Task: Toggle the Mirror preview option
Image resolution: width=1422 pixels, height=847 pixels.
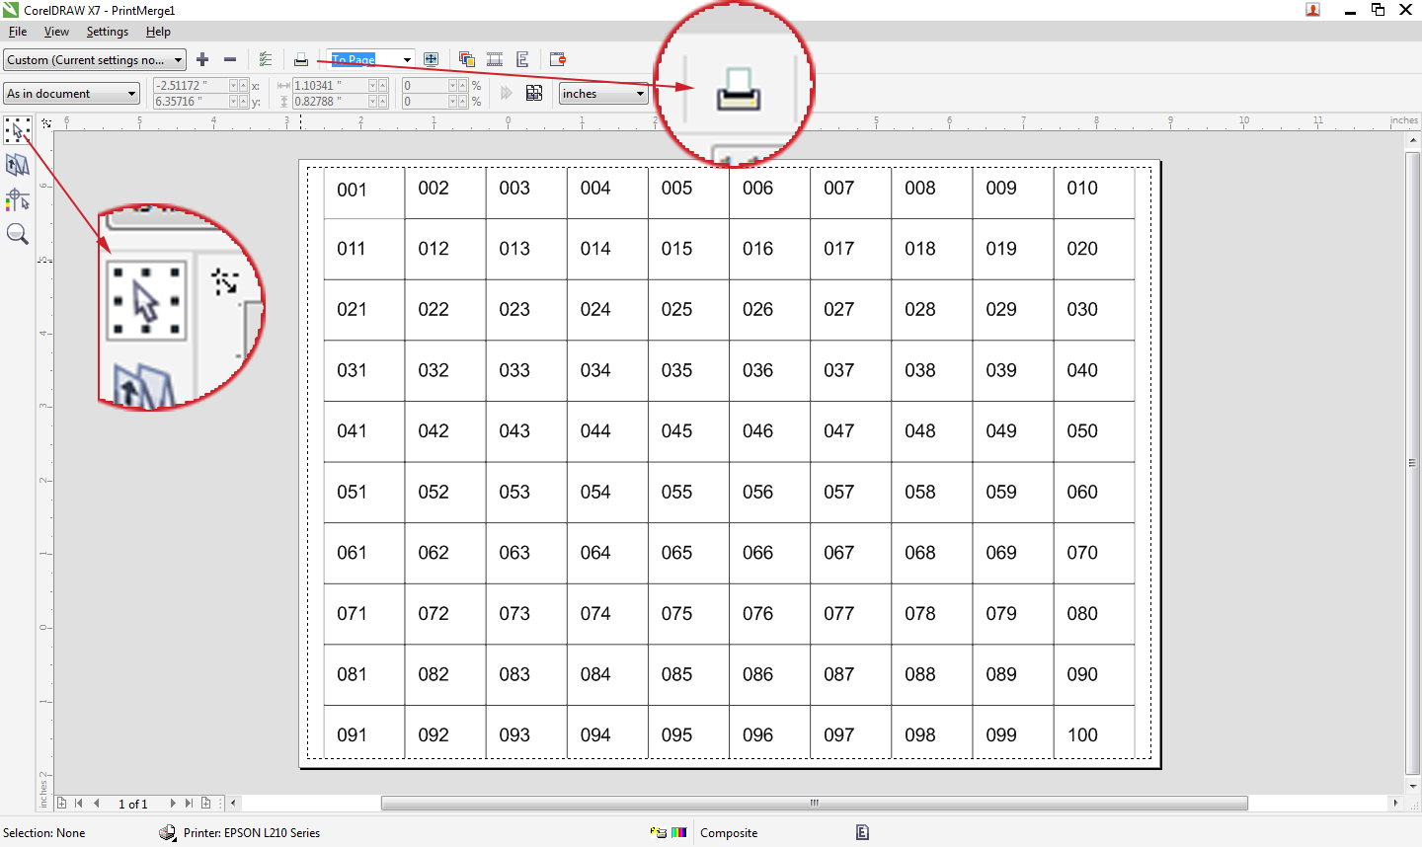Action: [x=522, y=59]
